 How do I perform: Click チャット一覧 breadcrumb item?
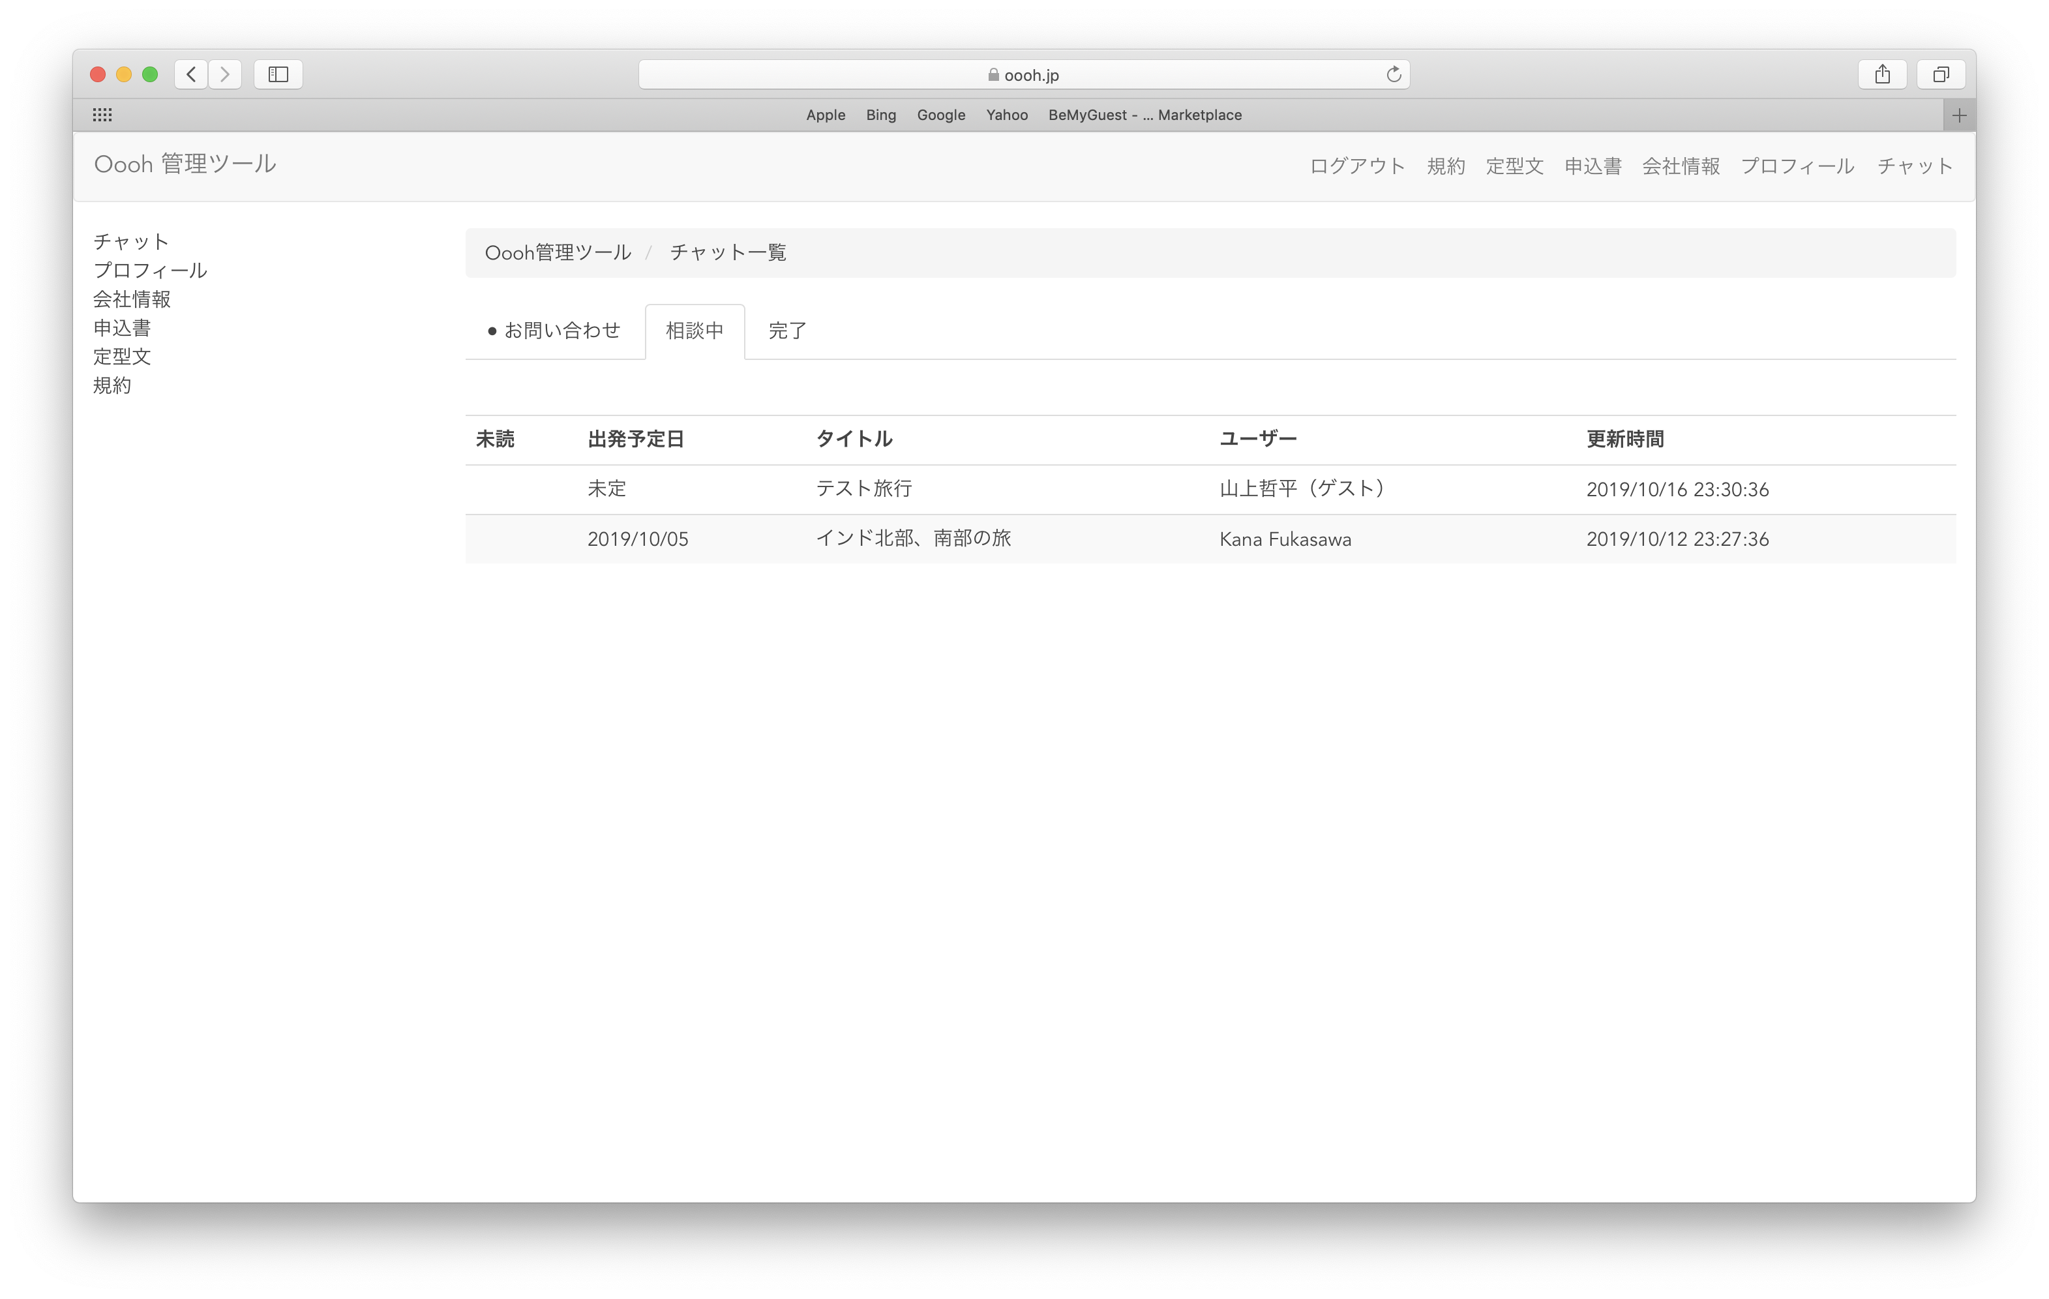tap(728, 252)
